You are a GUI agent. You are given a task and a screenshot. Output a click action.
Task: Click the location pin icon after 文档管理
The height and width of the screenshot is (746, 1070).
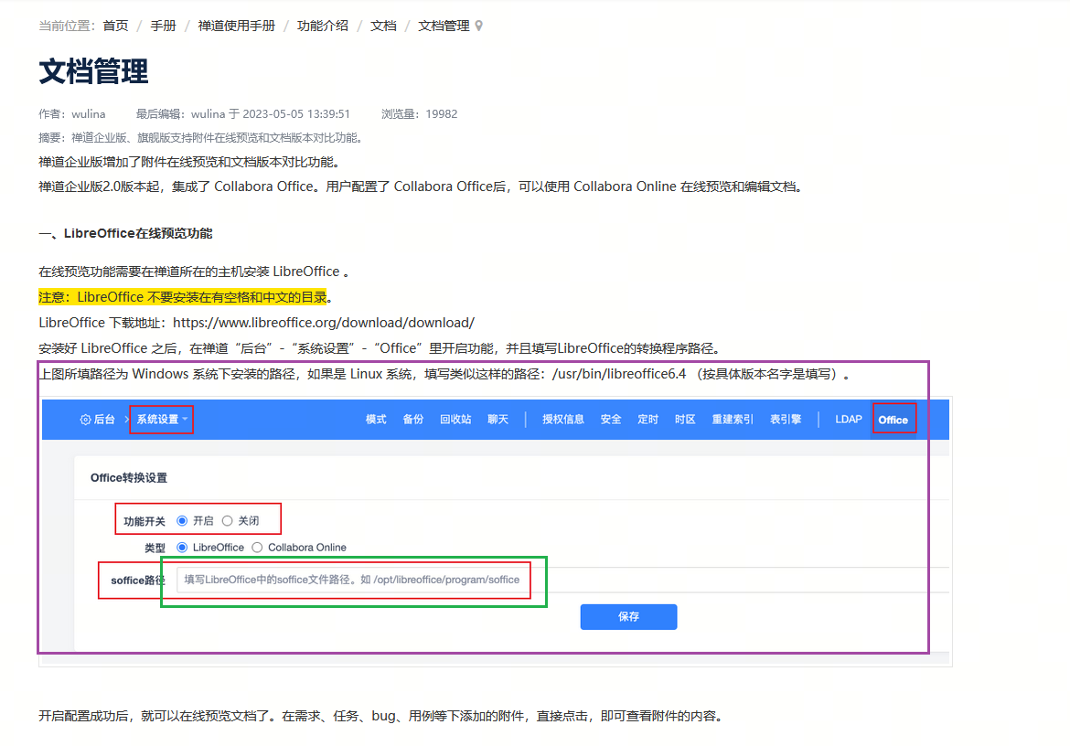point(479,26)
